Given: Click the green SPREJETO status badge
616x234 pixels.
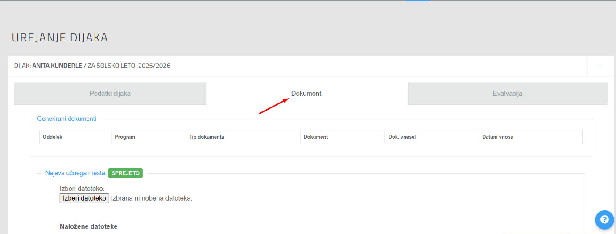Looking at the screenshot, I should pyautogui.click(x=125, y=173).
